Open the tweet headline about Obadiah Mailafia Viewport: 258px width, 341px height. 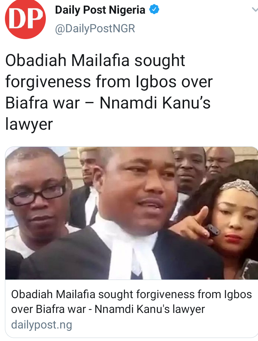point(109,92)
